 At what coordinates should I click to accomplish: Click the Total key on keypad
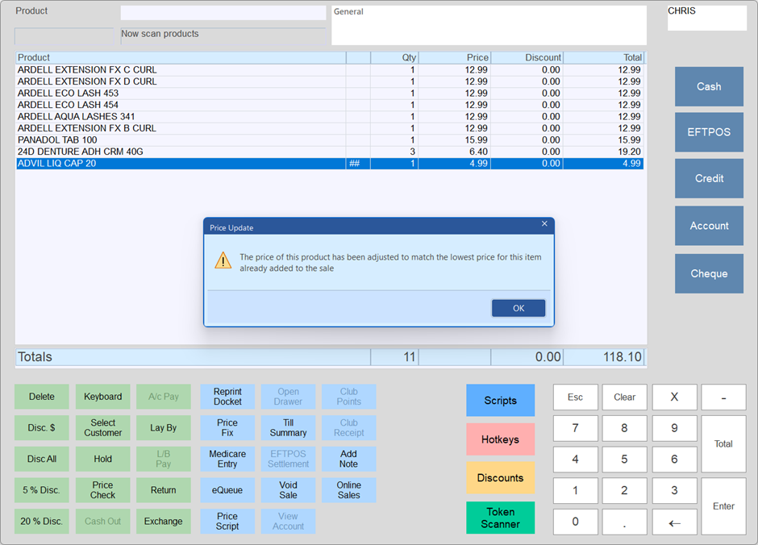pos(723,443)
